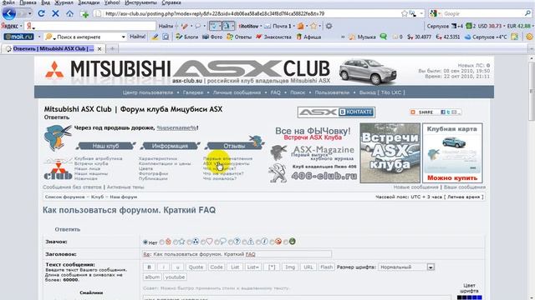Click the Информация navigation button
This screenshot has width=535, height=300.
tap(170, 146)
